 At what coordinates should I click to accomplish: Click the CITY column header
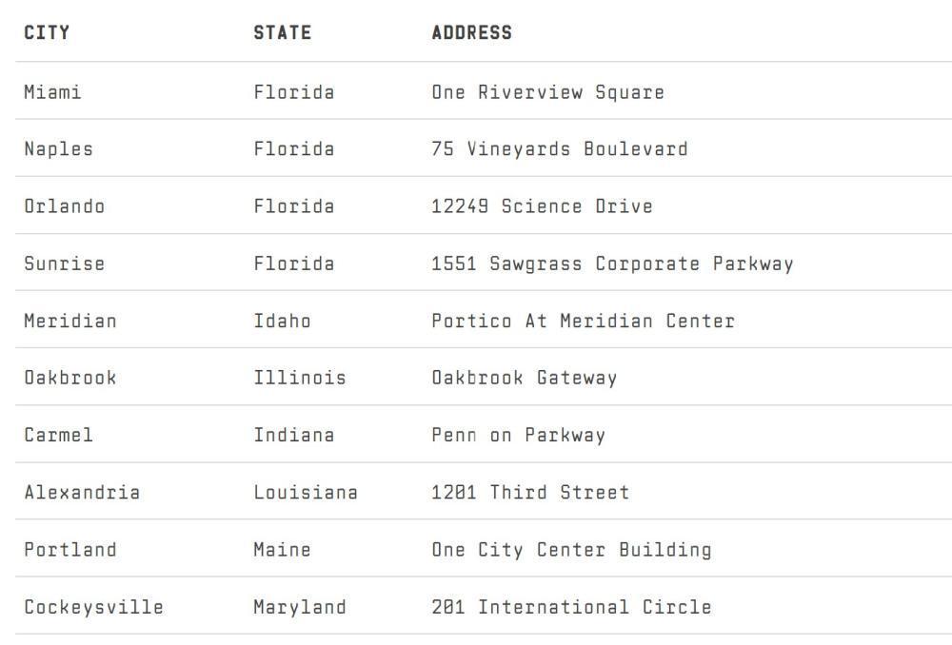[x=47, y=33]
